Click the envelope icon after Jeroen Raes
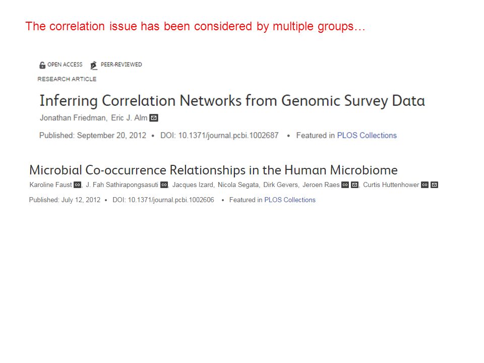Screen dimensions: 484x363 [354, 185]
